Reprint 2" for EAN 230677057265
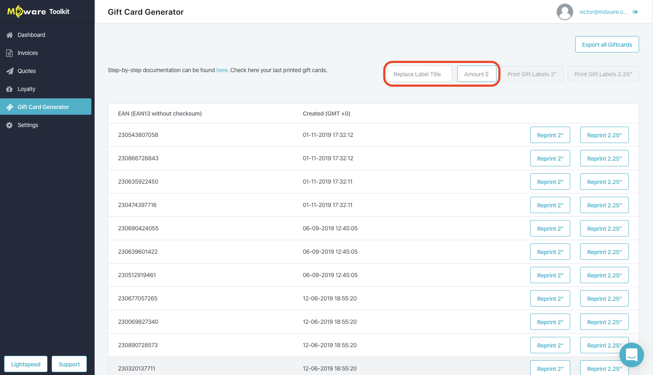 (550, 298)
